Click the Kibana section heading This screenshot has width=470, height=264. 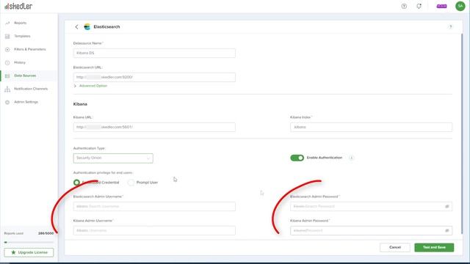(80, 104)
